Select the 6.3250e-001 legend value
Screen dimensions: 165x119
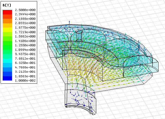tap(25, 63)
